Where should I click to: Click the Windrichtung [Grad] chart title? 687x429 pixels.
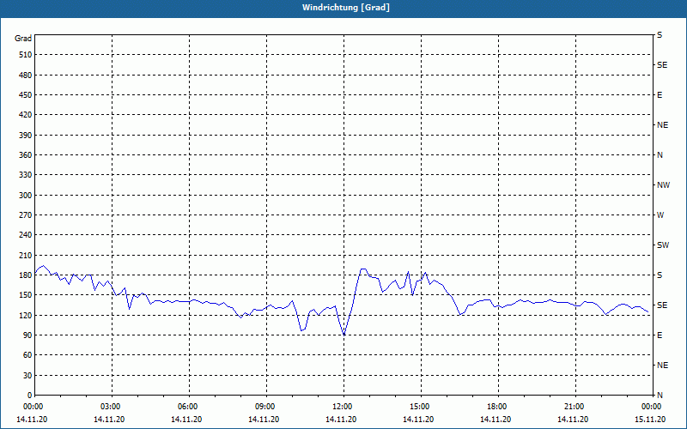[x=346, y=8]
